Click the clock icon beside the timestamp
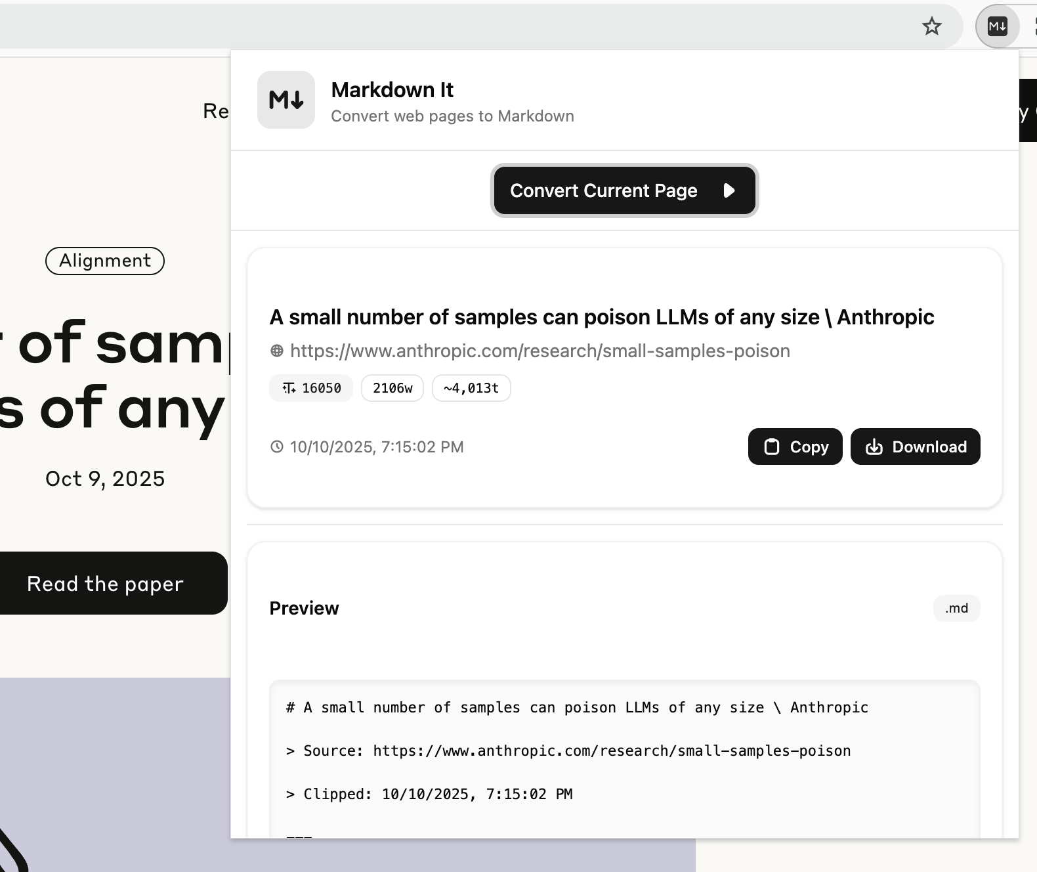Viewport: 1037px width, 872px height. [277, 447]
